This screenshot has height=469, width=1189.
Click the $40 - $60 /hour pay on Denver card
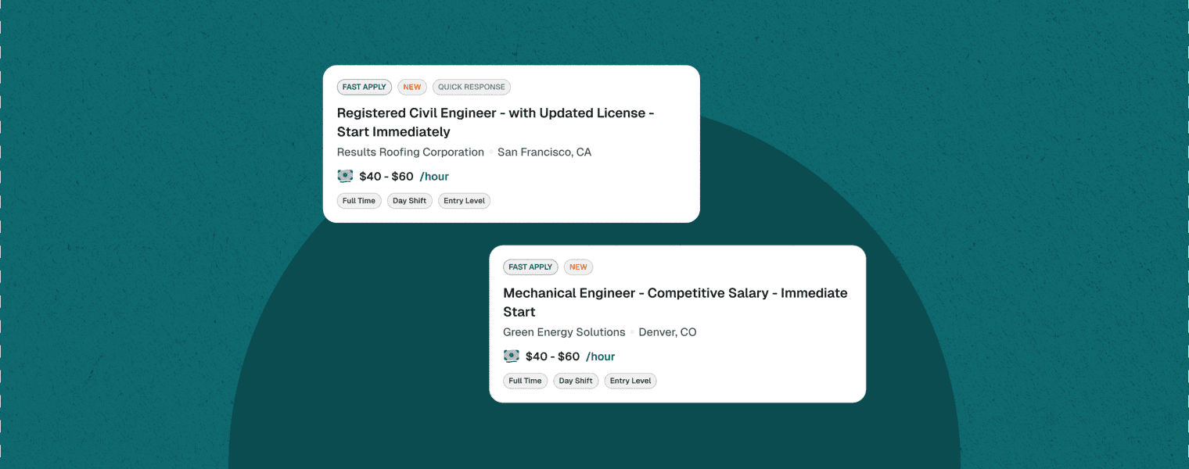(570, 356)
